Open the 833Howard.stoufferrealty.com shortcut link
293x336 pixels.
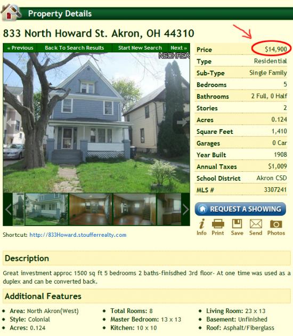pyautogui.click(x=78, y=235)
